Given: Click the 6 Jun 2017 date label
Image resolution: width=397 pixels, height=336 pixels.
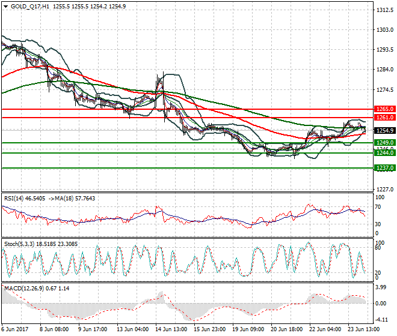Looking at the screenshot, I should coord(17,331).
